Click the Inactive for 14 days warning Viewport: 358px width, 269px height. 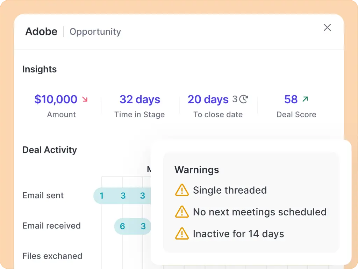[238, 234]
